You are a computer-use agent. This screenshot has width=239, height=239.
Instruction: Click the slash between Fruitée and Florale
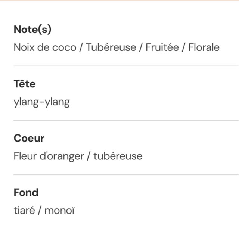point(183,47)
